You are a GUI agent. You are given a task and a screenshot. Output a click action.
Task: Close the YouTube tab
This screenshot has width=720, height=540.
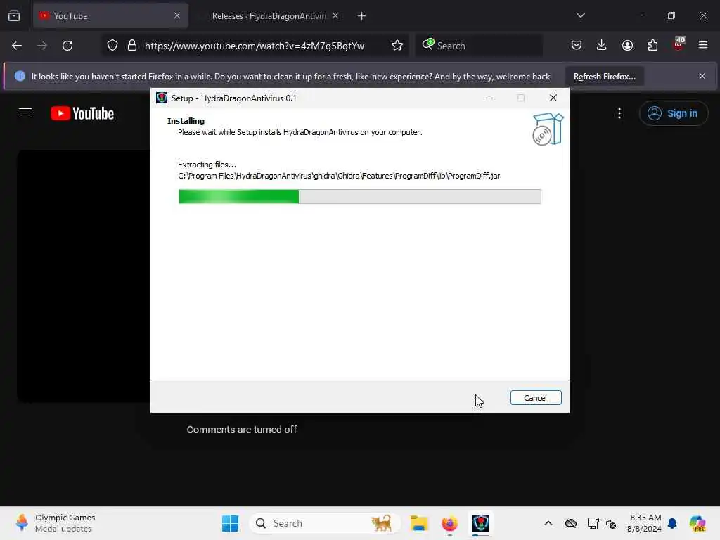(176, 16)
